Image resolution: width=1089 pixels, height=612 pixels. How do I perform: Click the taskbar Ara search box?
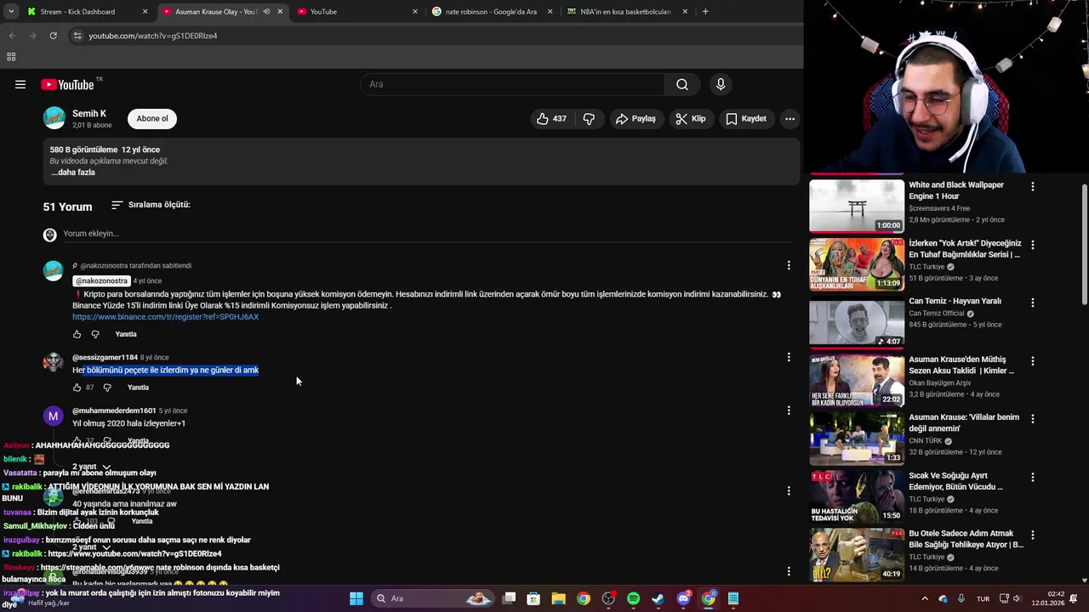click(x=433, y=598)
